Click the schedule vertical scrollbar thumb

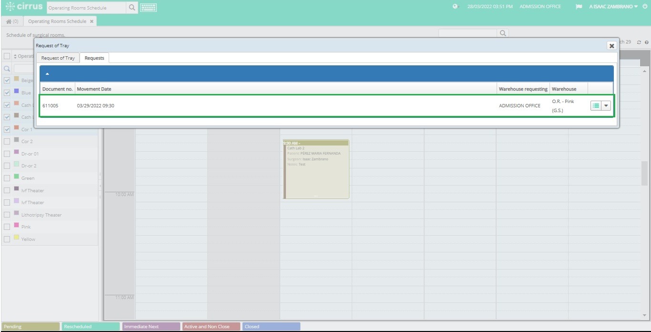(645, 173)
